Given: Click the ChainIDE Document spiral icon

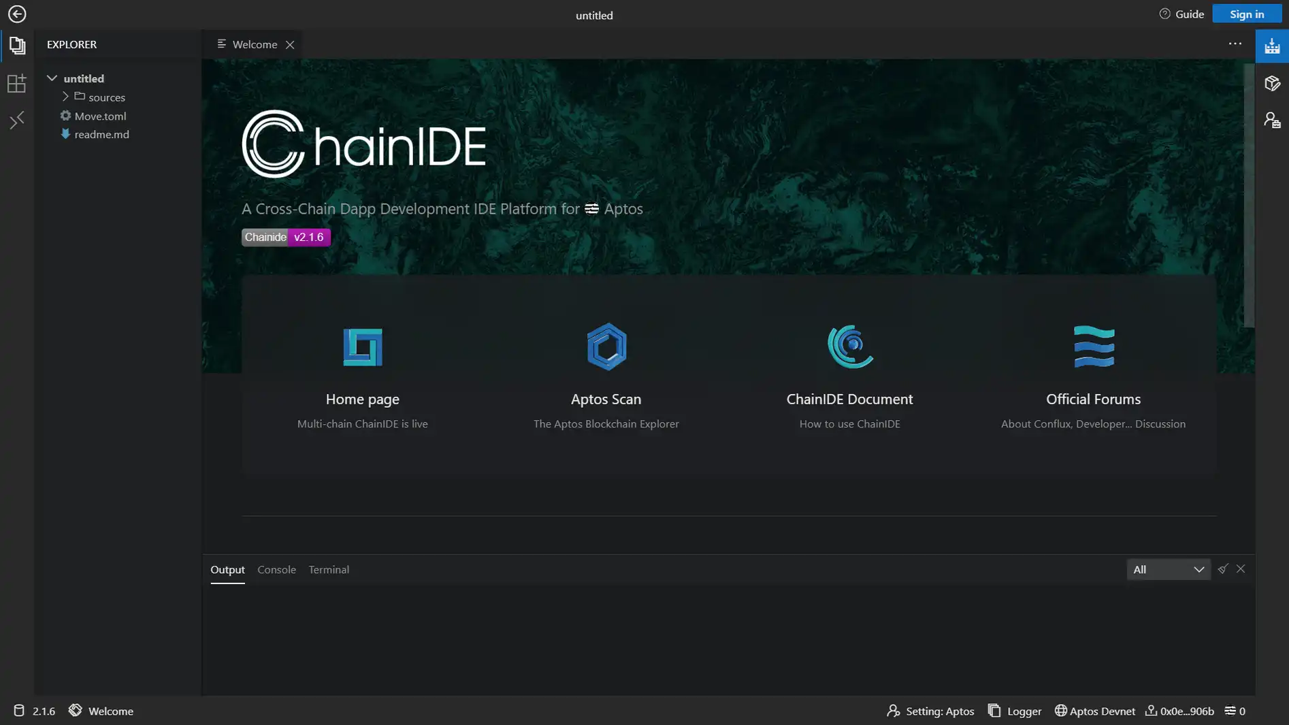Looking at the screenshot, I should click(x=849, y=347).
